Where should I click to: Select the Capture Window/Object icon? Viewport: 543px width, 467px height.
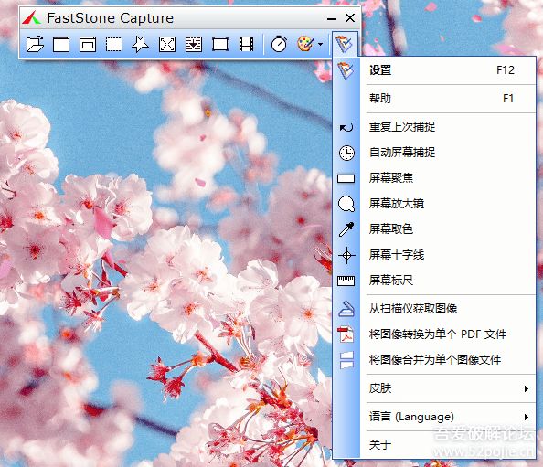tap(88, 44)
